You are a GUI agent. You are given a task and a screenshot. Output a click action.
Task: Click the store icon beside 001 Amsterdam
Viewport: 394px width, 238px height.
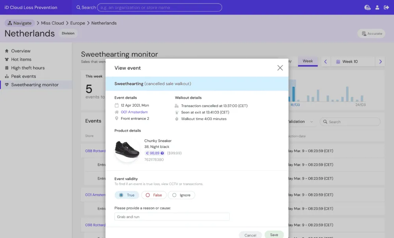click(117, 112)
